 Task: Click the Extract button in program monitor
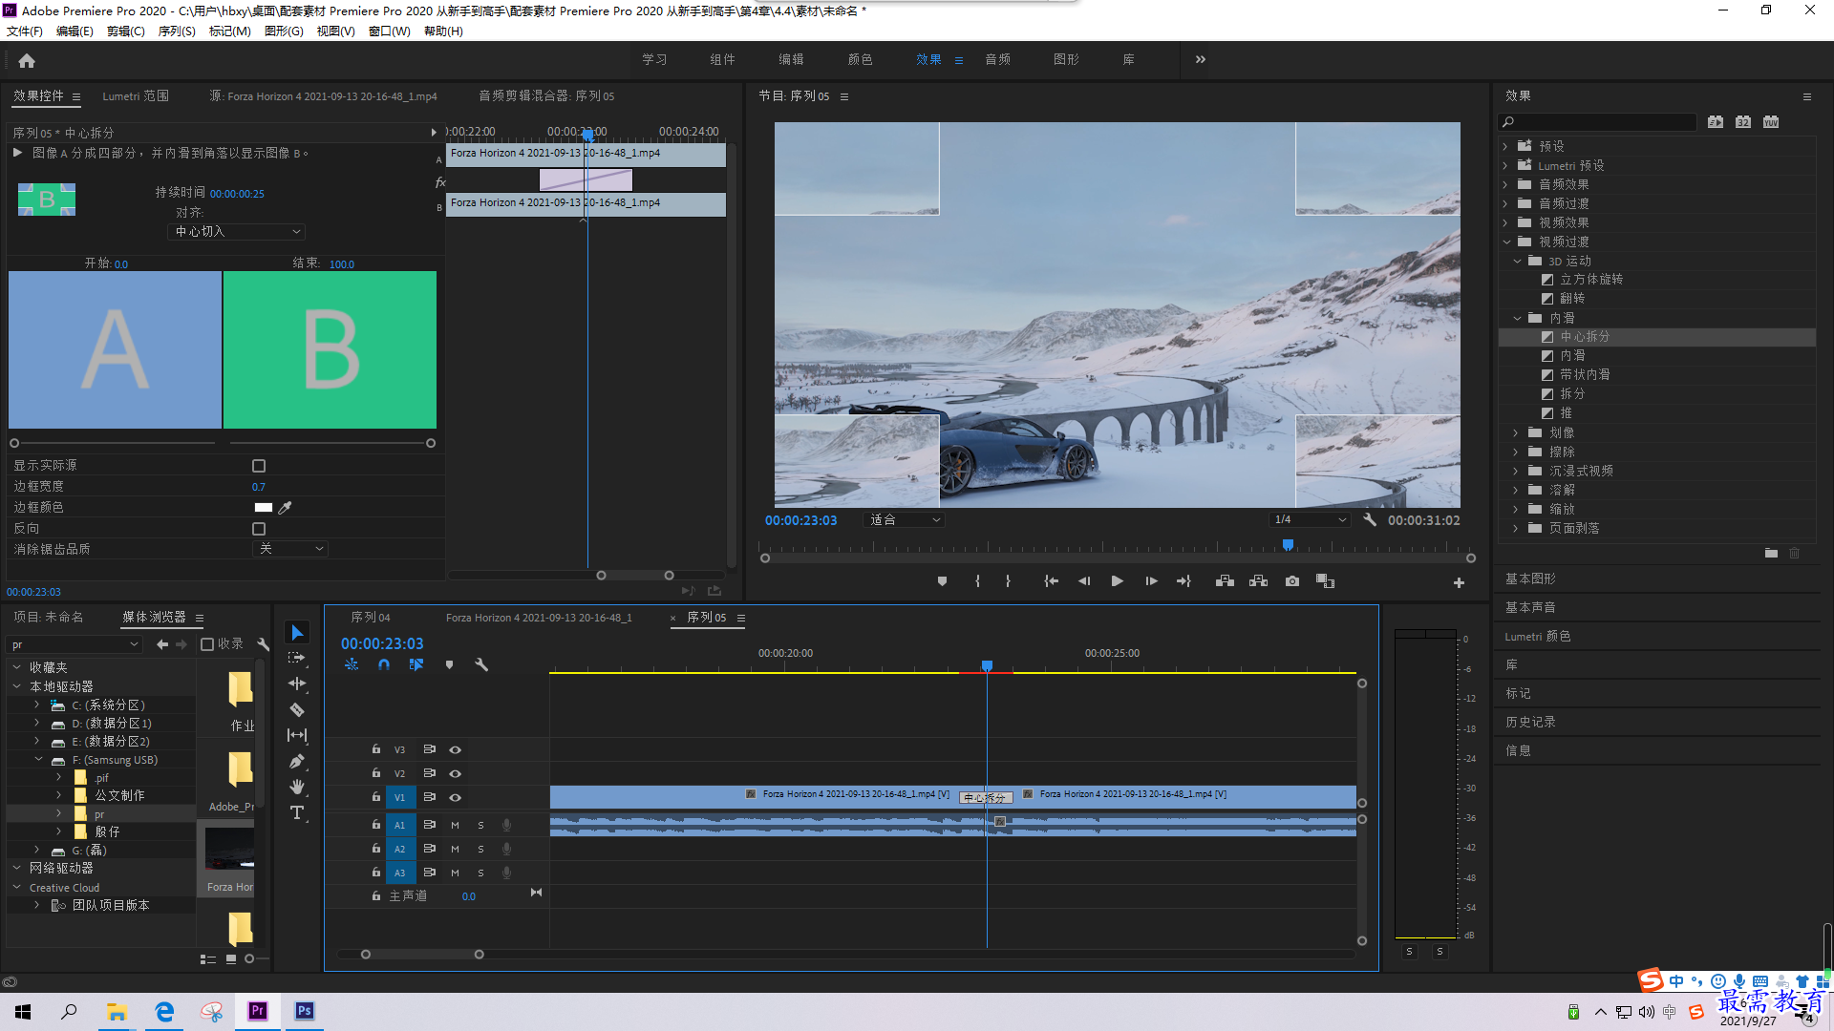coord(1259,580)
